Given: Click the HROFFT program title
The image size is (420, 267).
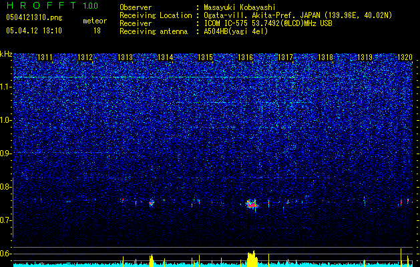Looking at the screenshot, I should point(41,5).
